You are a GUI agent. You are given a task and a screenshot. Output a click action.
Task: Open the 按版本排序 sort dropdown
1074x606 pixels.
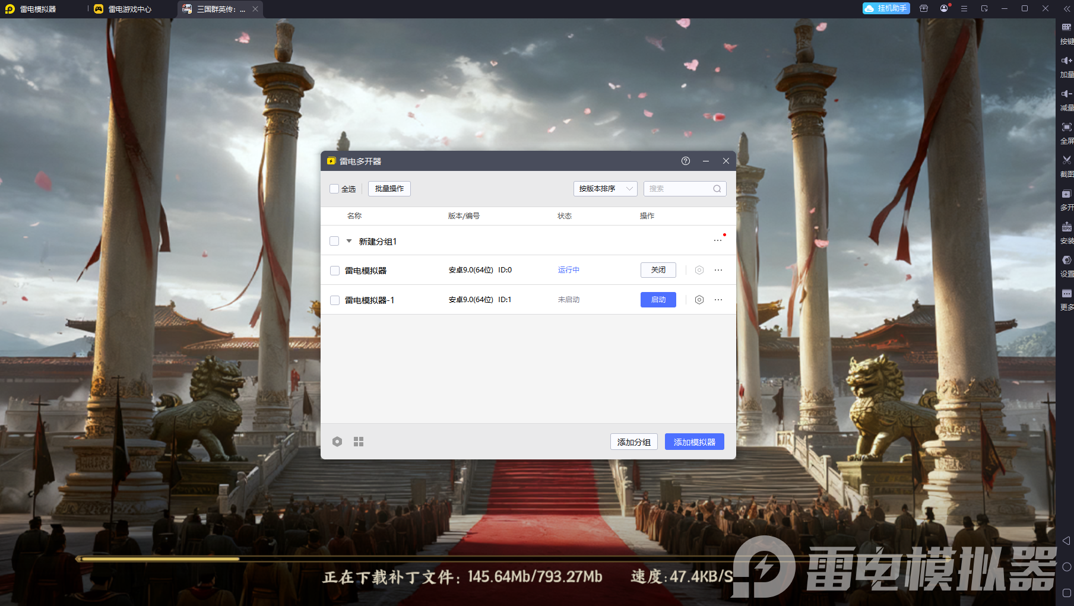(x=606, y=189)
